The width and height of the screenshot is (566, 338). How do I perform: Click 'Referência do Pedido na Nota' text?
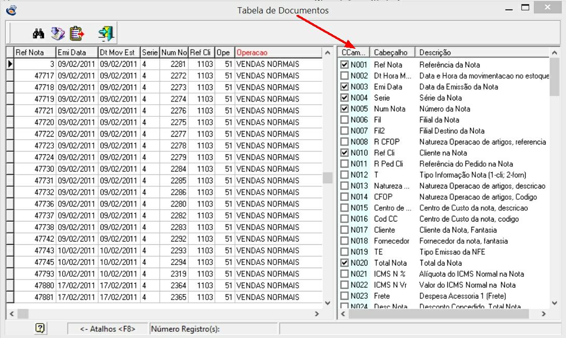pyautogui.click(x=466, y=164)
